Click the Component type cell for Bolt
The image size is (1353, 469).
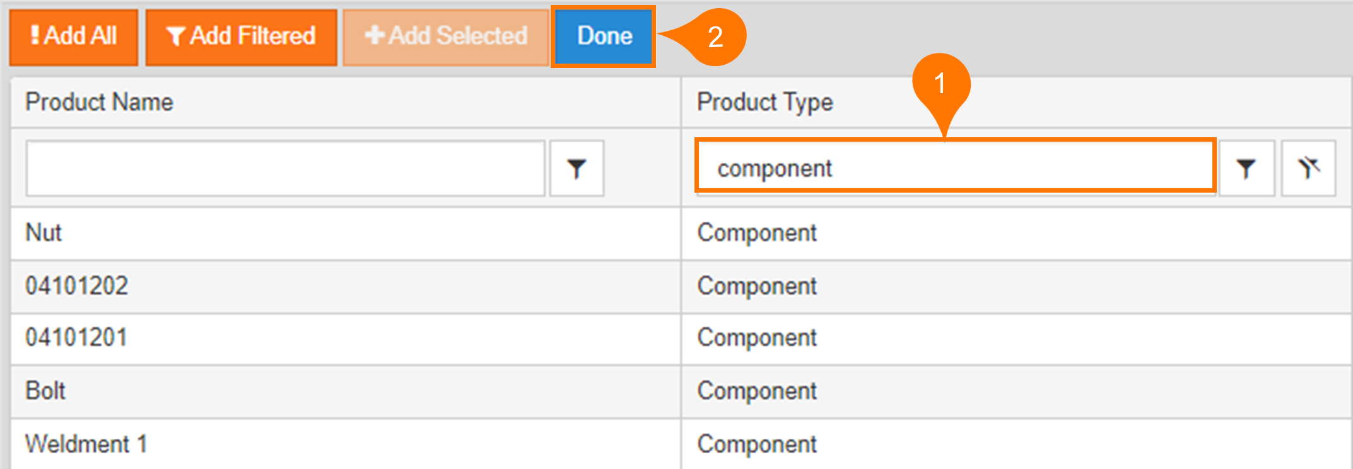pyautogui.click(x=756, y=391)
